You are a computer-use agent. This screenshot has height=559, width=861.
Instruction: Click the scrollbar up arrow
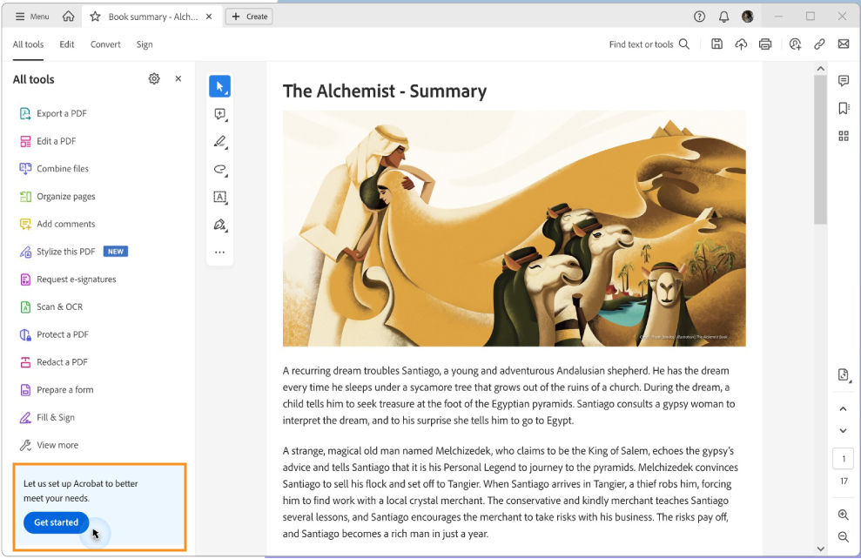pyautogui.click(x=820, y=69)
